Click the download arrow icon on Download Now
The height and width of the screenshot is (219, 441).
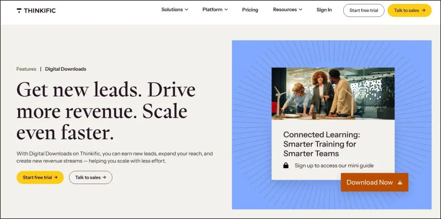tap(400, 182)
